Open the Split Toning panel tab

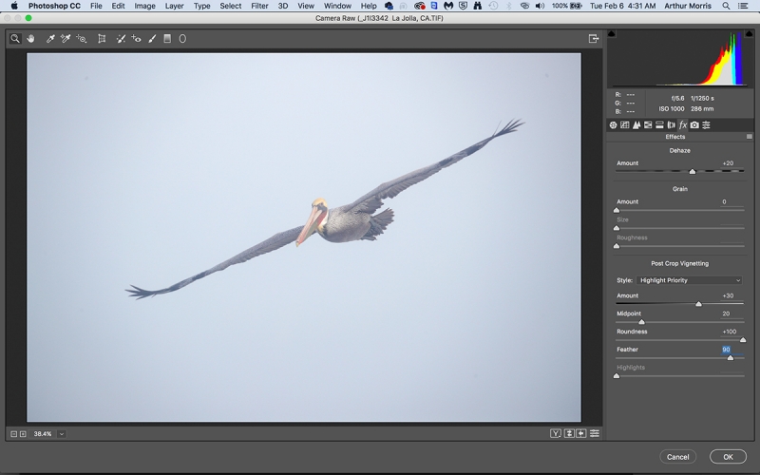pos(659,125)
